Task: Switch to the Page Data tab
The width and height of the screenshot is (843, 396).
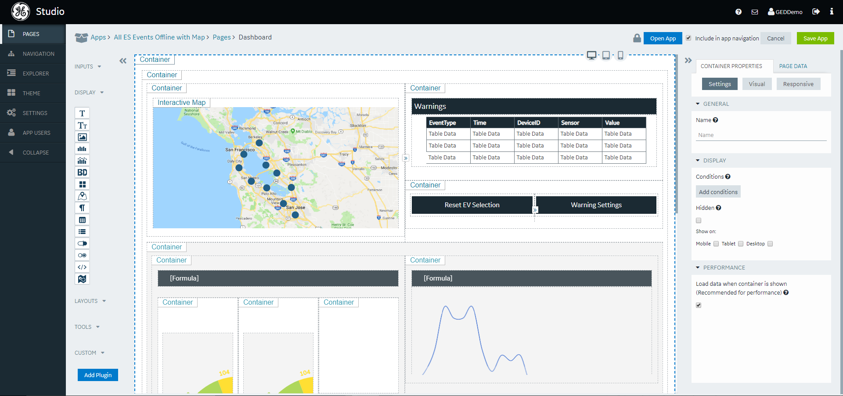Action: click(x=793, y=66)
